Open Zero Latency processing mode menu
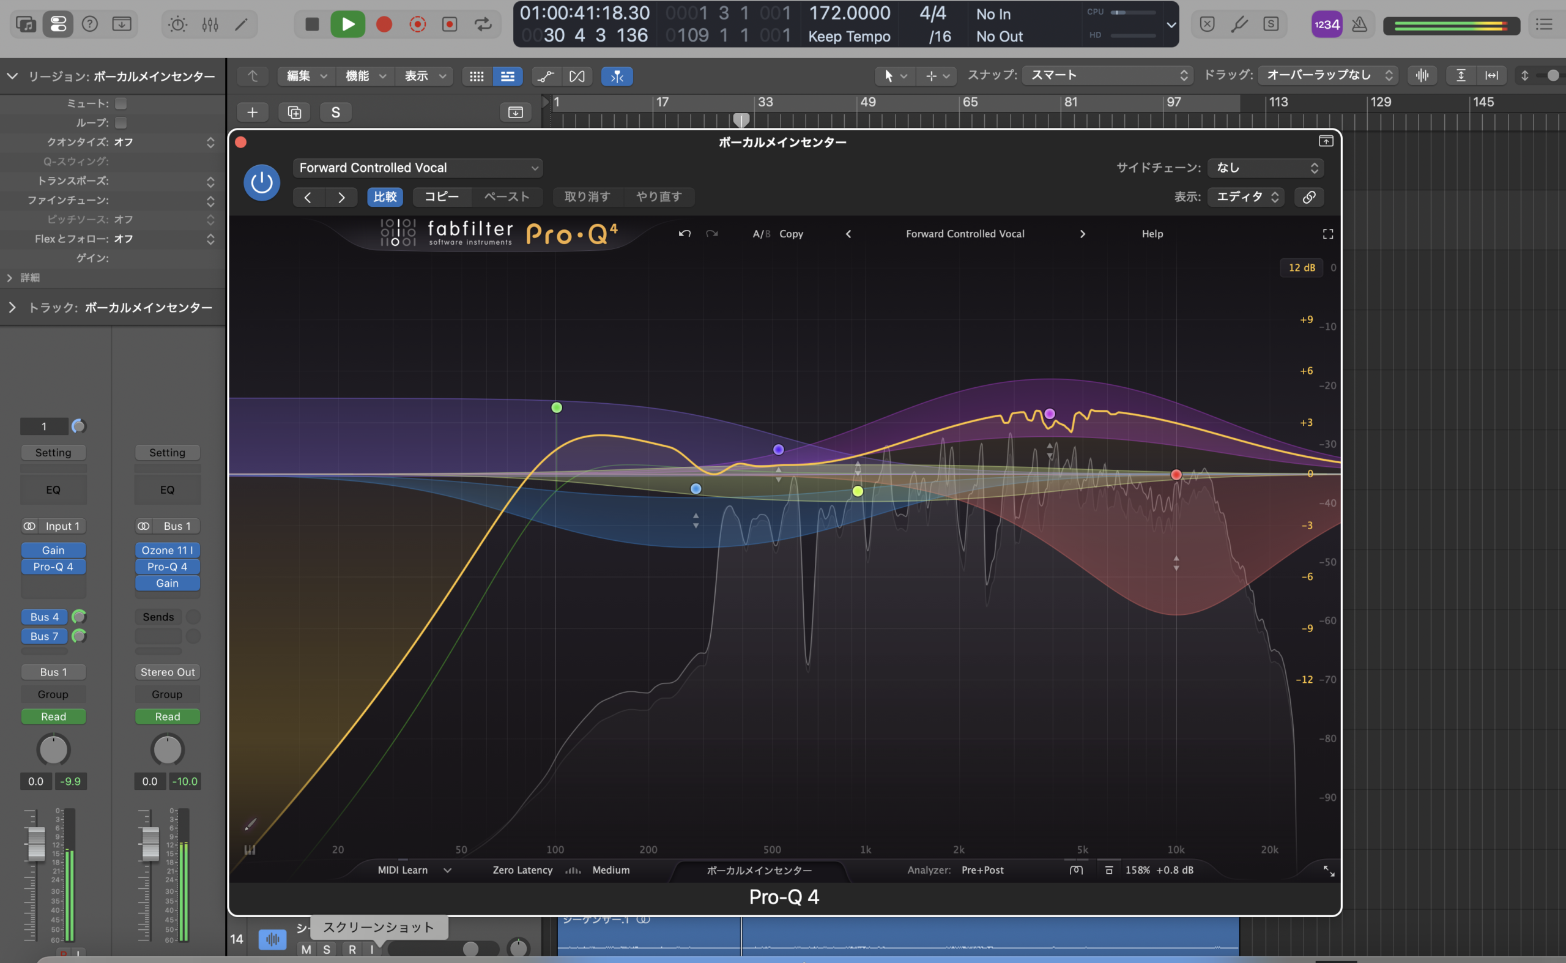Viewport: 1566px width, 963px height. click(x=522, y=870)
